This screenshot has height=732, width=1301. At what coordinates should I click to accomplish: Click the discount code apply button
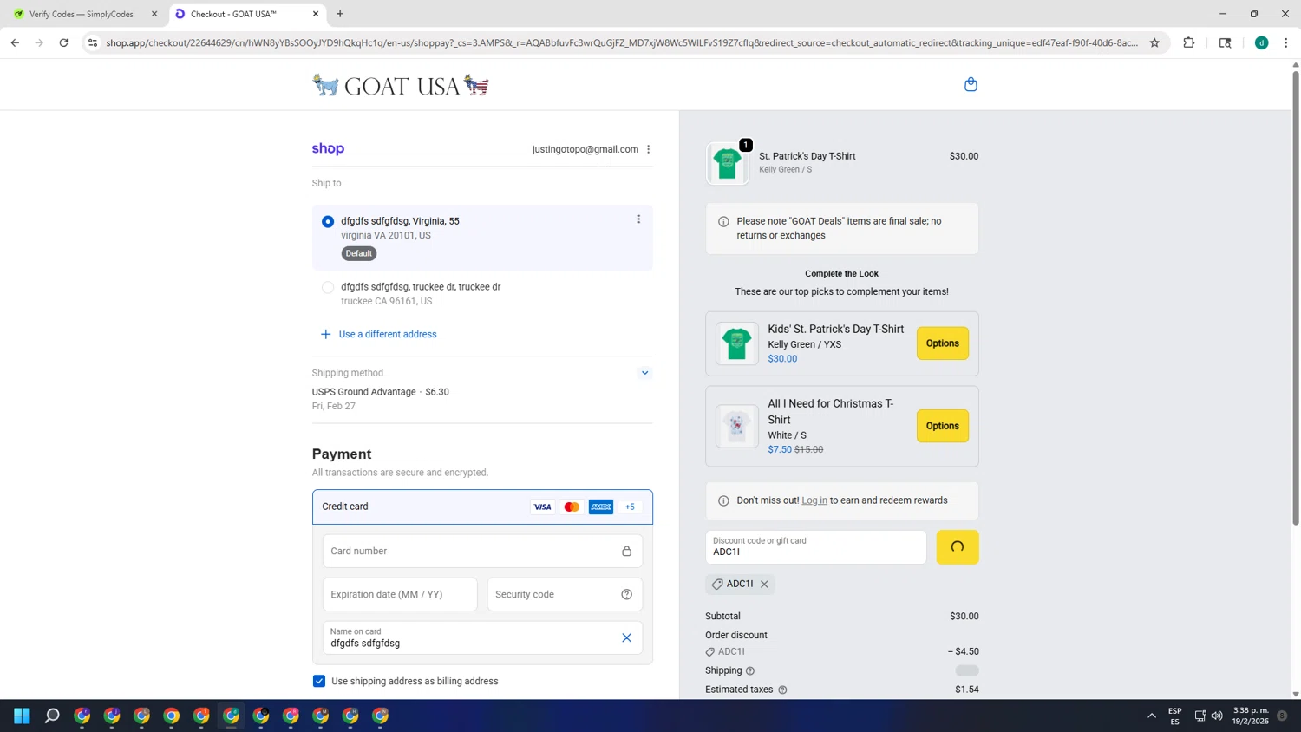pyautogui.click(x=958, y=547)
